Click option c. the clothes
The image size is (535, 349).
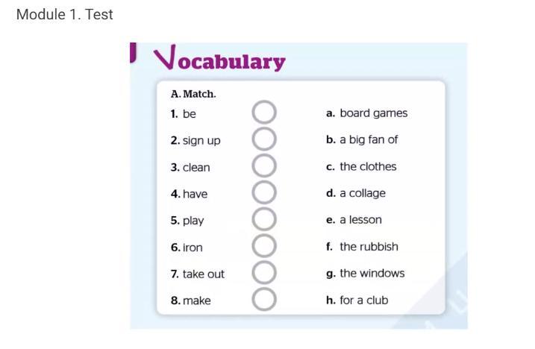pyautogui.click(x=361, y=166)
